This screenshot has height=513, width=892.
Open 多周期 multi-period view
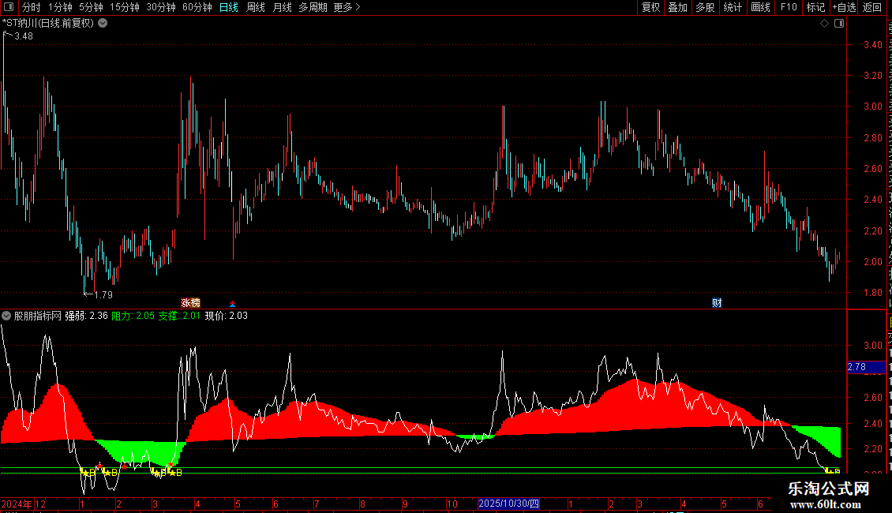click(313, 7)
